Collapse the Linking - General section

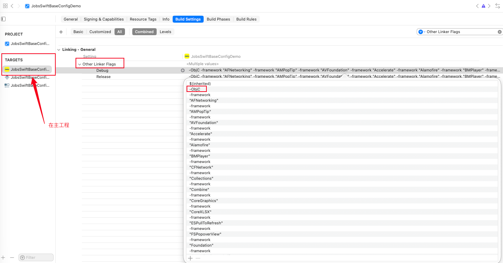click(58, 50)
